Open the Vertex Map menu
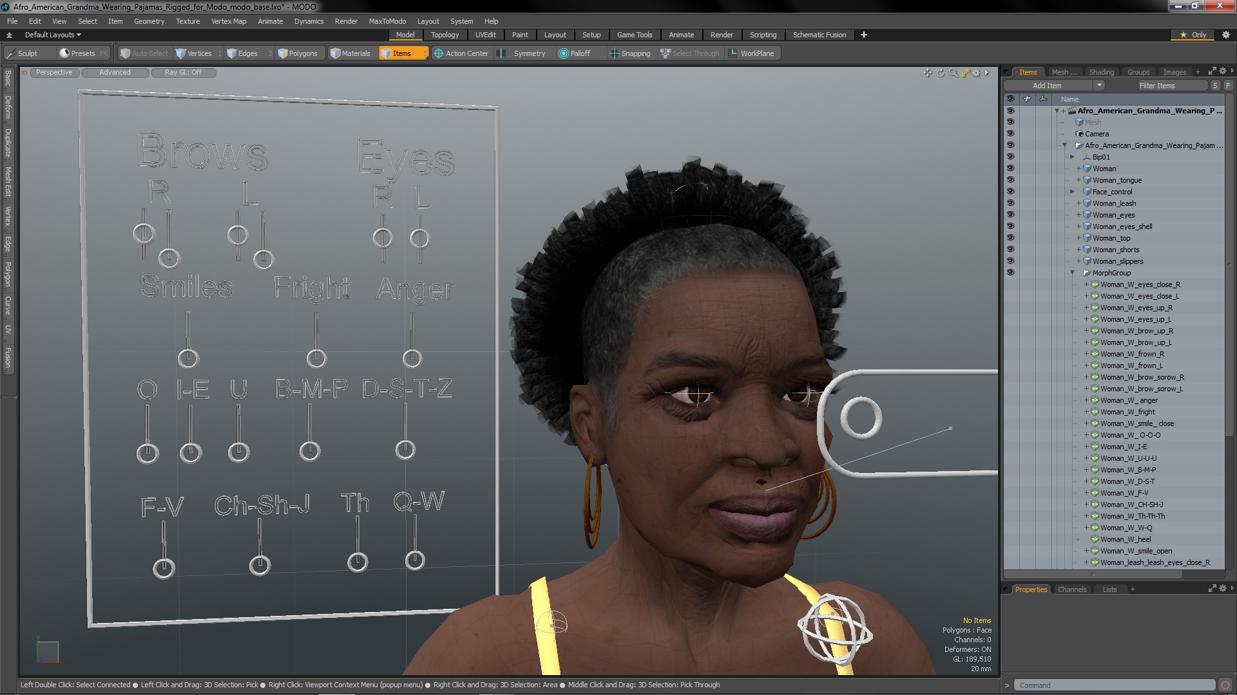 coord(229,21)
